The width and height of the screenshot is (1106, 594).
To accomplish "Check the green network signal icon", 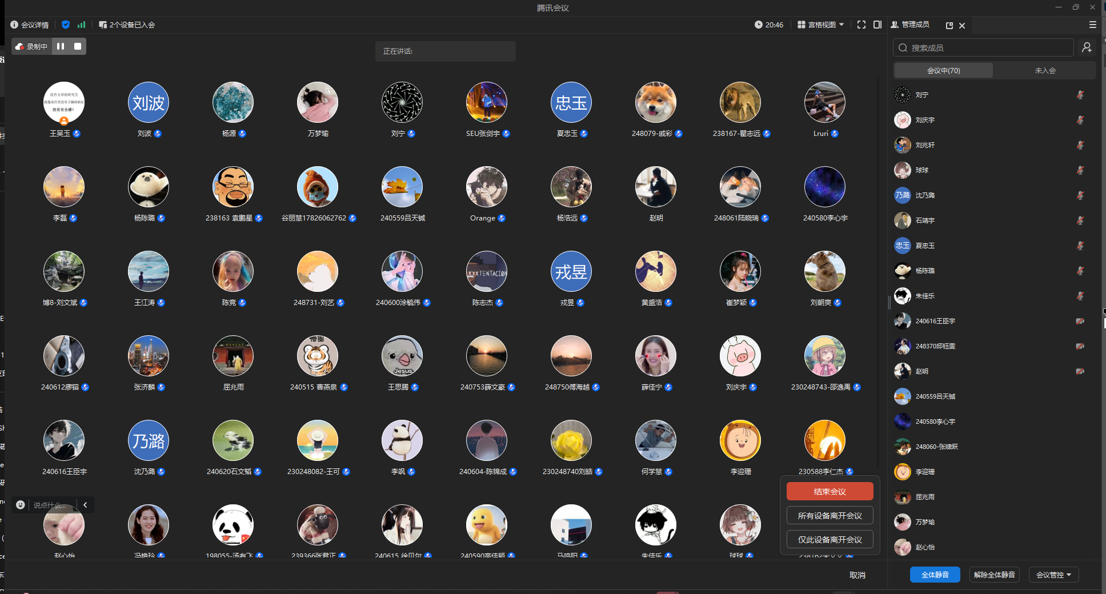I will click(81, 25).
